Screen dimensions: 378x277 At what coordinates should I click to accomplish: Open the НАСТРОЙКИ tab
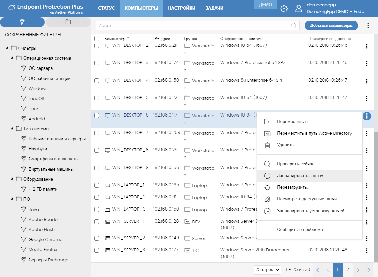pos(181,8)
